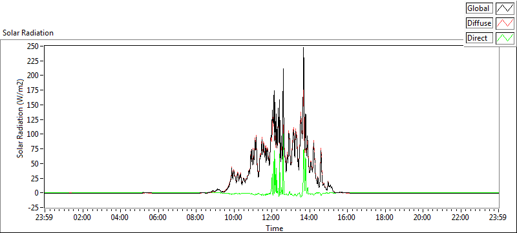517x233 pixels.
Task: Click the Time axis label
Action: click(274, 228)
